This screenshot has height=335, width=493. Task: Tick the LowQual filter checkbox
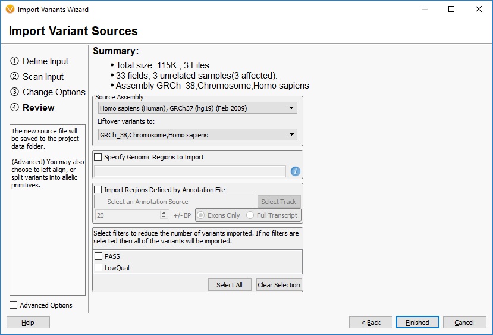[98, 267]
